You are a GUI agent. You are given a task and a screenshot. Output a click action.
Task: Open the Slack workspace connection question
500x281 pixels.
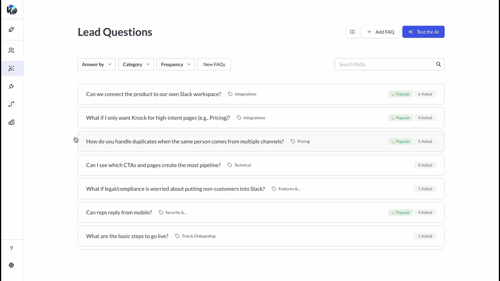click(x=154, y=94)
